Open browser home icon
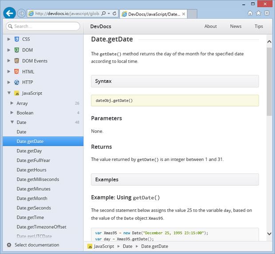This screenshot has height=254, width=275. coord(250,13)
